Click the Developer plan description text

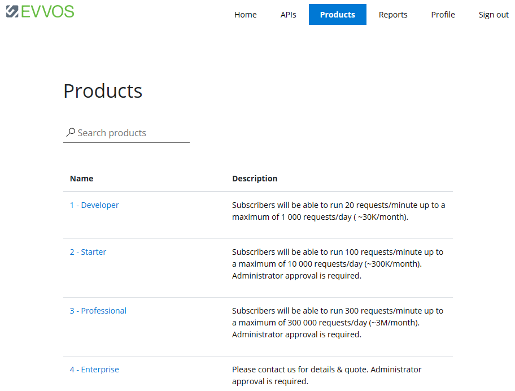(338, 211)
